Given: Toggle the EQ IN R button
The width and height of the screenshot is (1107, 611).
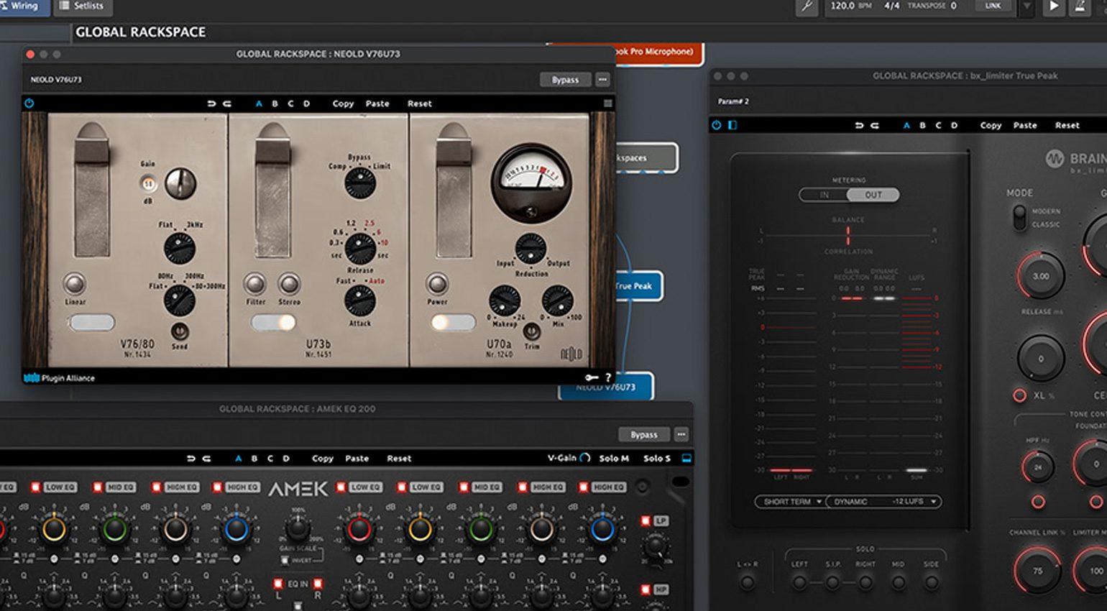Looking at the screenshot, I should (318, 584).
